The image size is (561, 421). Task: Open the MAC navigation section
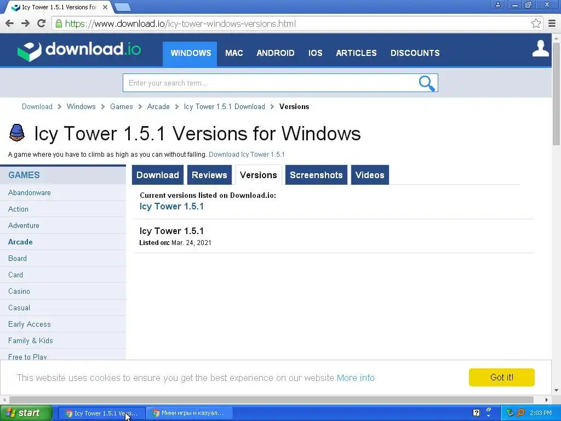click(234, 53)
